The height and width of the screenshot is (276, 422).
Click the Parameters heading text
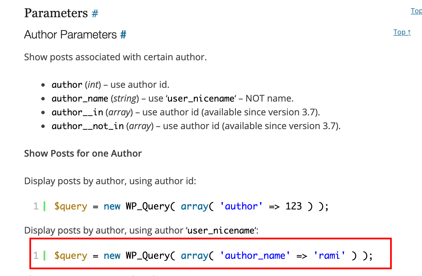click(x=56, y=13)
